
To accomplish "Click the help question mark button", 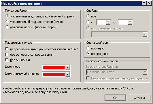I will click(144, 3).
